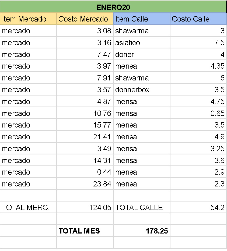Select the cell with value 10.76

click(x=85, y=113)
